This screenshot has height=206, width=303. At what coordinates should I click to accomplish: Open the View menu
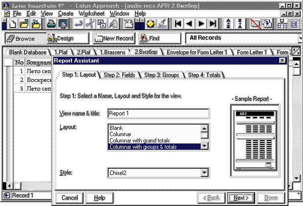(x=47, y=14)
